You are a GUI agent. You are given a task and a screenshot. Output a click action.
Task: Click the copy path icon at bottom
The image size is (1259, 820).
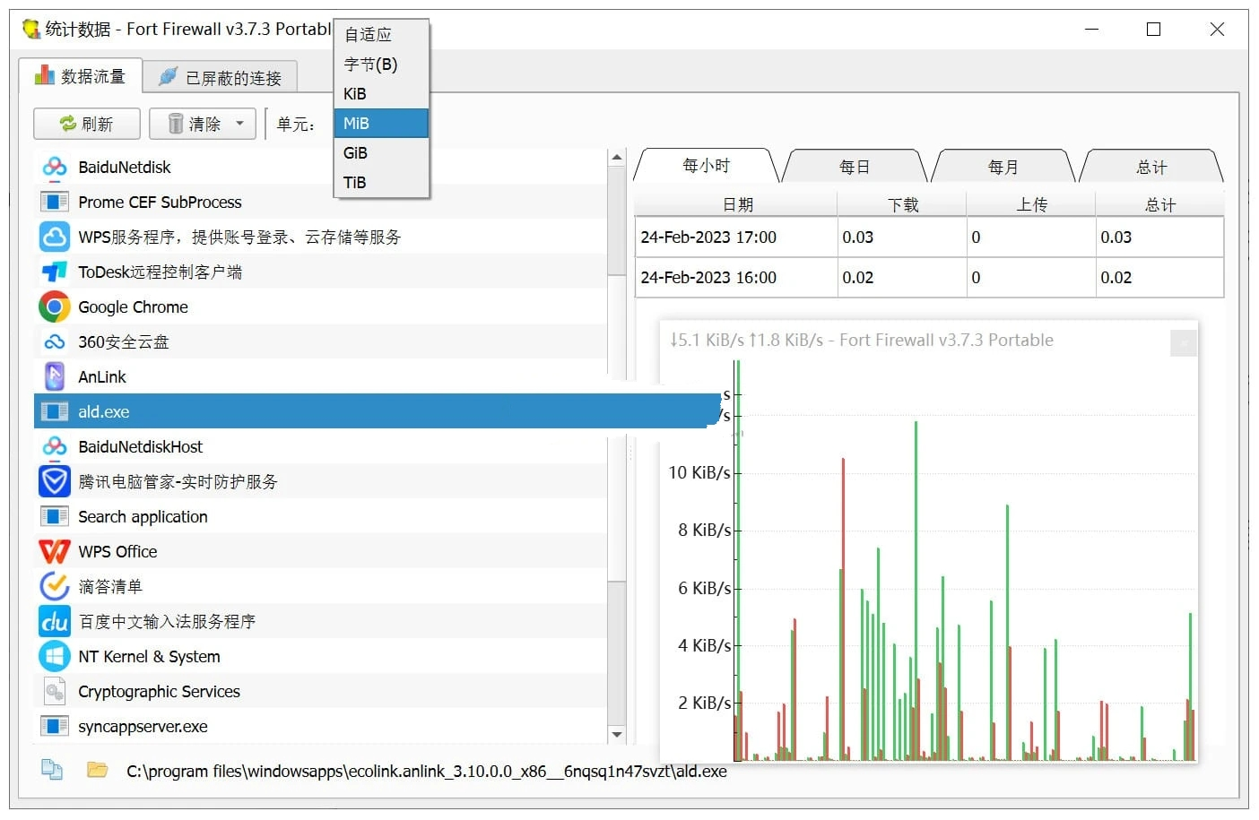52,771
